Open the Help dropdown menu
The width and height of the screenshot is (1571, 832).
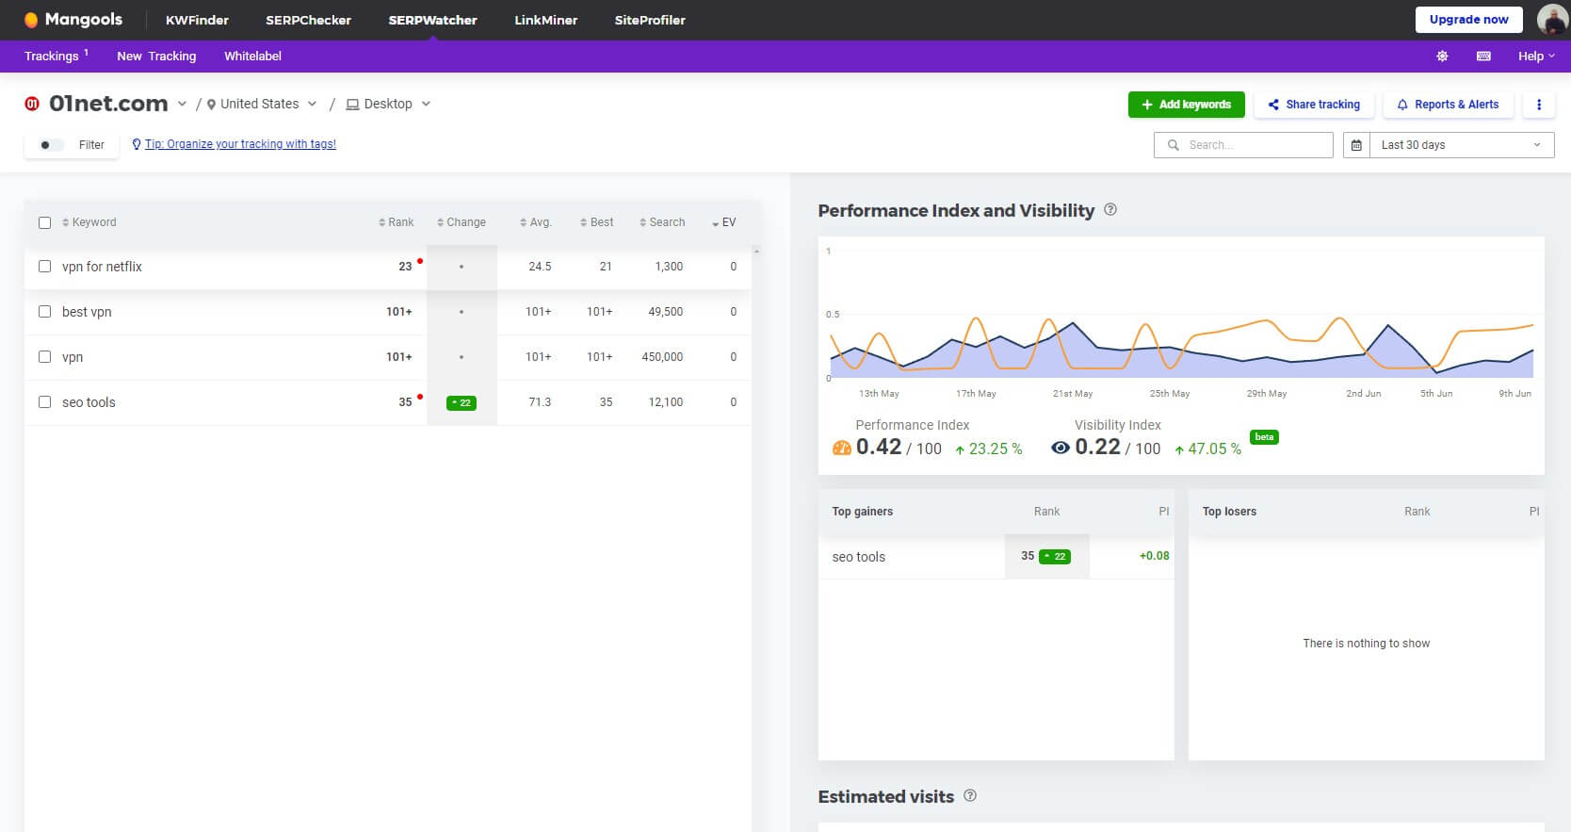point(1536,57)
